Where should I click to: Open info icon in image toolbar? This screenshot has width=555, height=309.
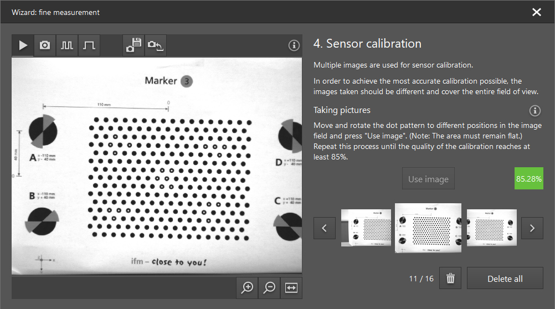tap(294, 45)
